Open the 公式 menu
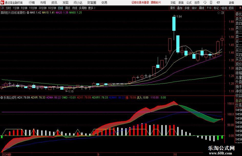Screen dimensions: 242x156 click(189, 3)
